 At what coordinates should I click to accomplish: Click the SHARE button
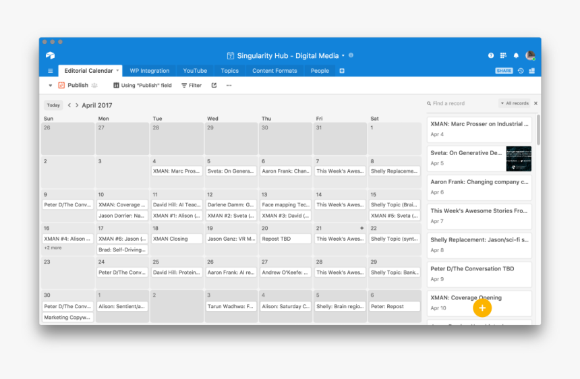(x=504, y=71)
